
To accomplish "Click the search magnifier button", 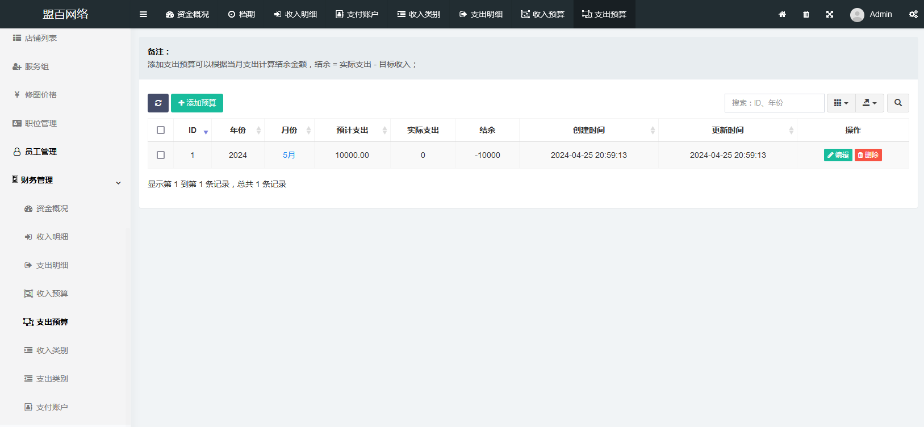I will 898,103.
